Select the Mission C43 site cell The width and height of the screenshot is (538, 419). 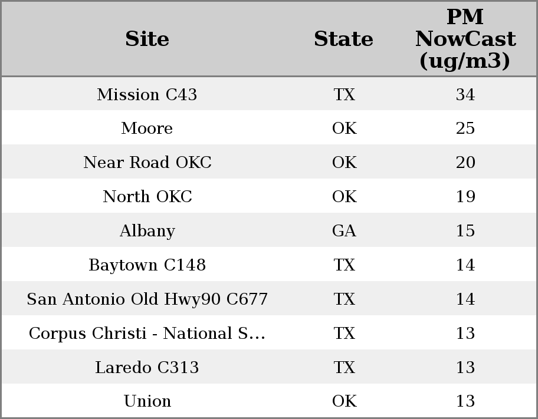pyautogui.click(x=147, y=94)
